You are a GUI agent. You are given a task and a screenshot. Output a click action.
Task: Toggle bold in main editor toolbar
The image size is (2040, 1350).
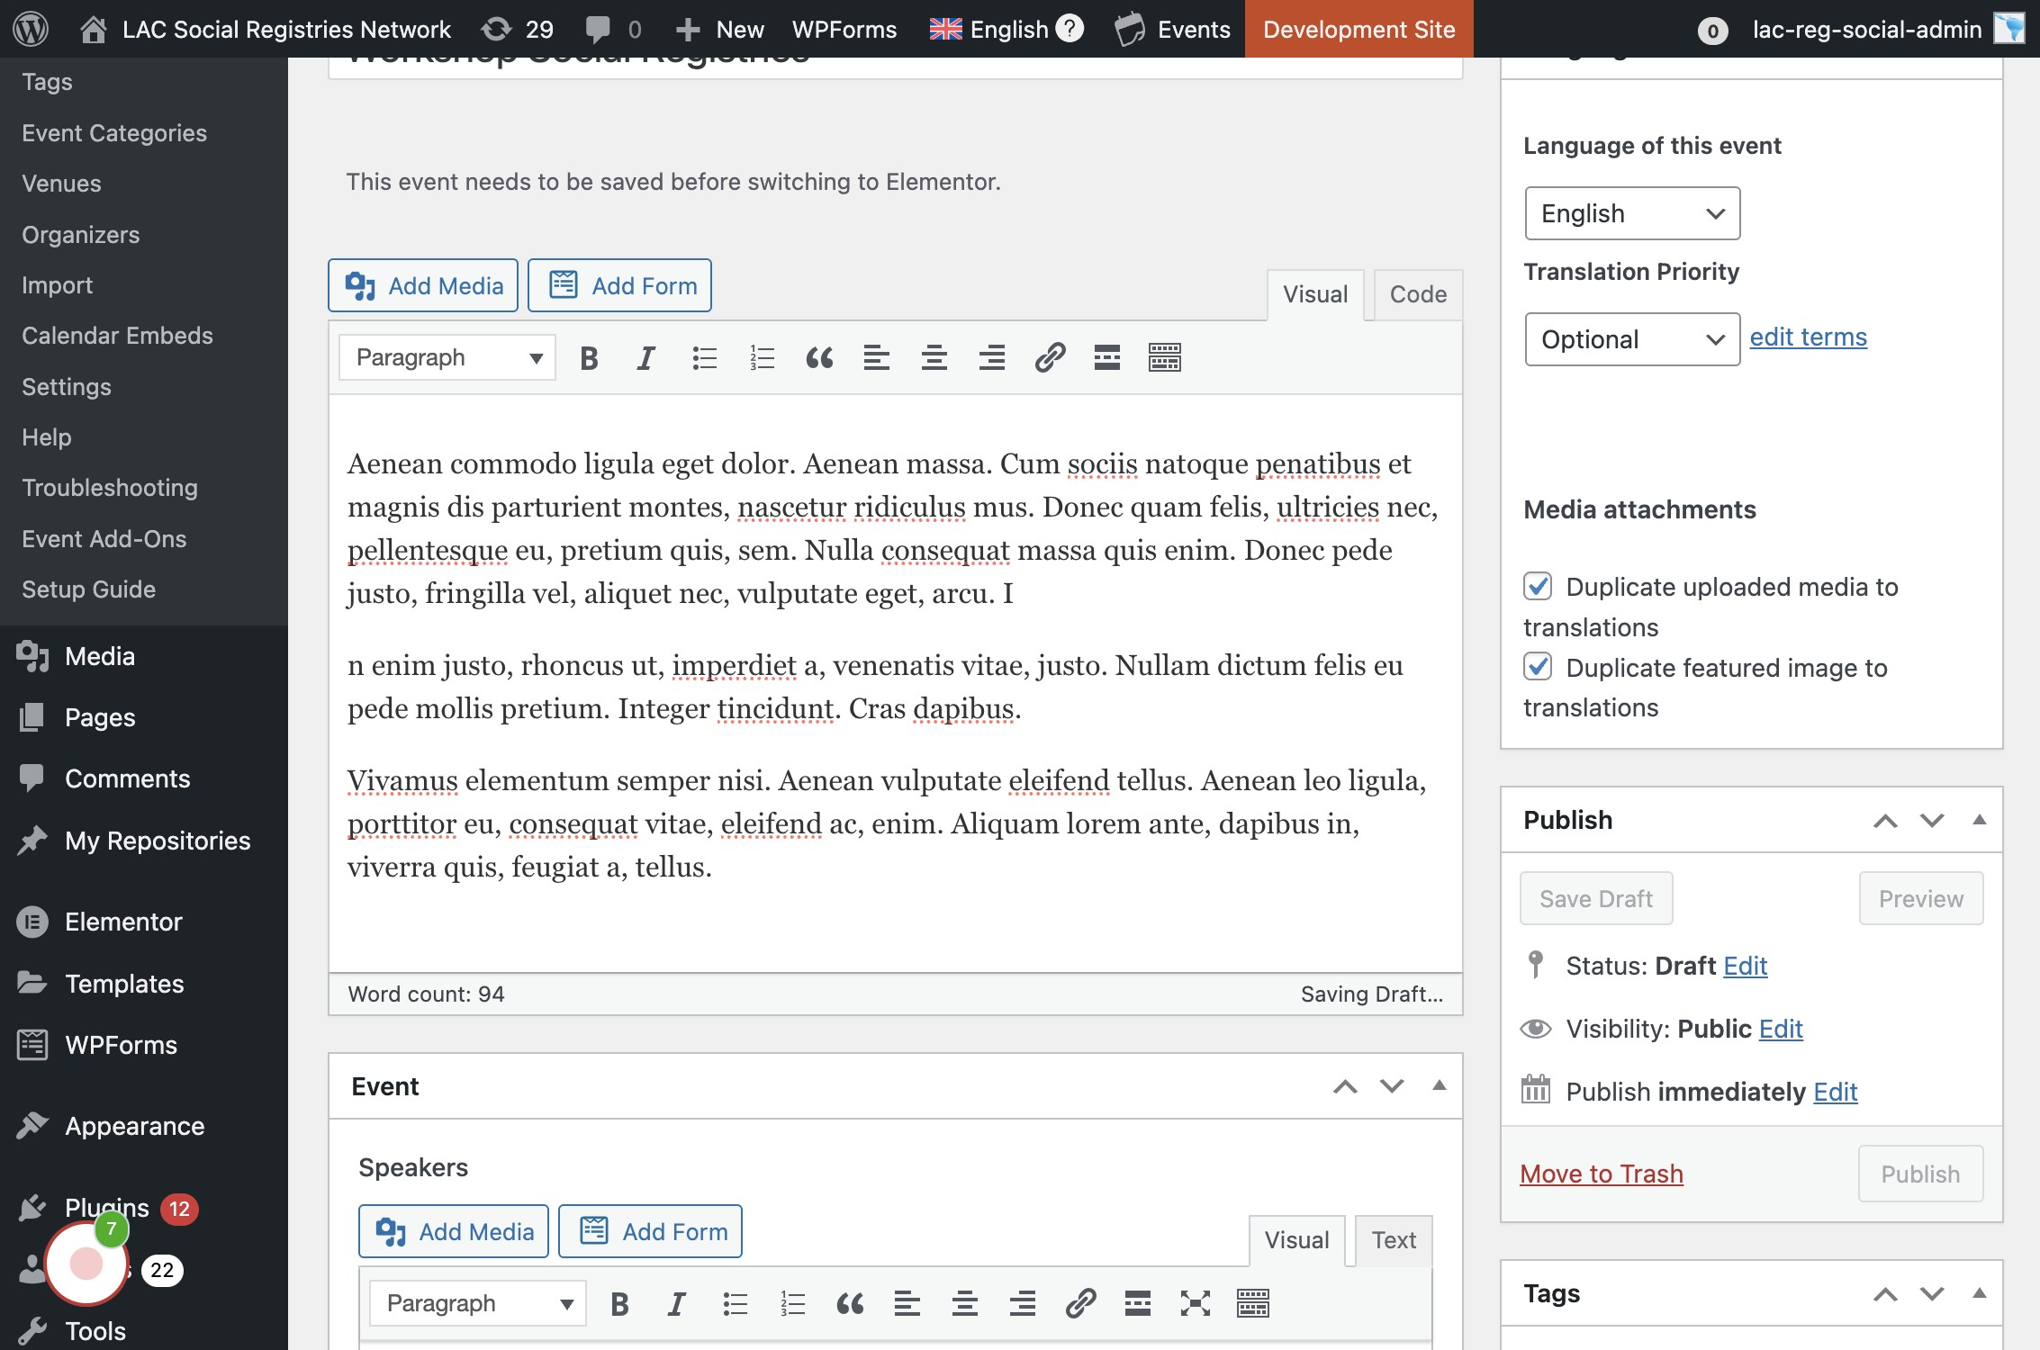(x=589, y=358)
